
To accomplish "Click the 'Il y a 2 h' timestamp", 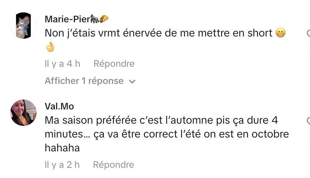I will click(x=62, y=165).
